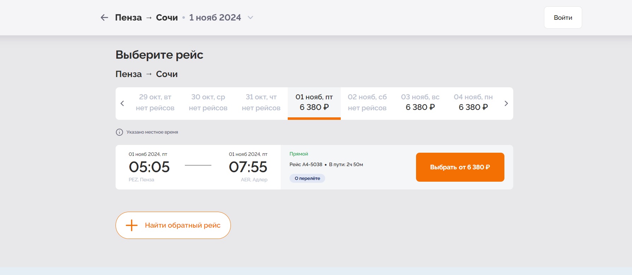Click the plus icon for return flight
632x275 pixels.
pos(131,225)
